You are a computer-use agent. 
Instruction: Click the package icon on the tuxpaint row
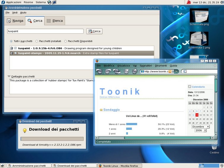(x=12, y=48)
